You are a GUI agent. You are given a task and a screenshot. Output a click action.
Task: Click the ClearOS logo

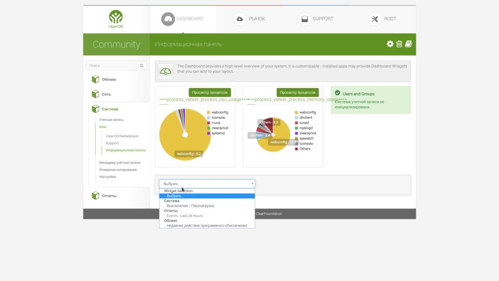(116, 20)
